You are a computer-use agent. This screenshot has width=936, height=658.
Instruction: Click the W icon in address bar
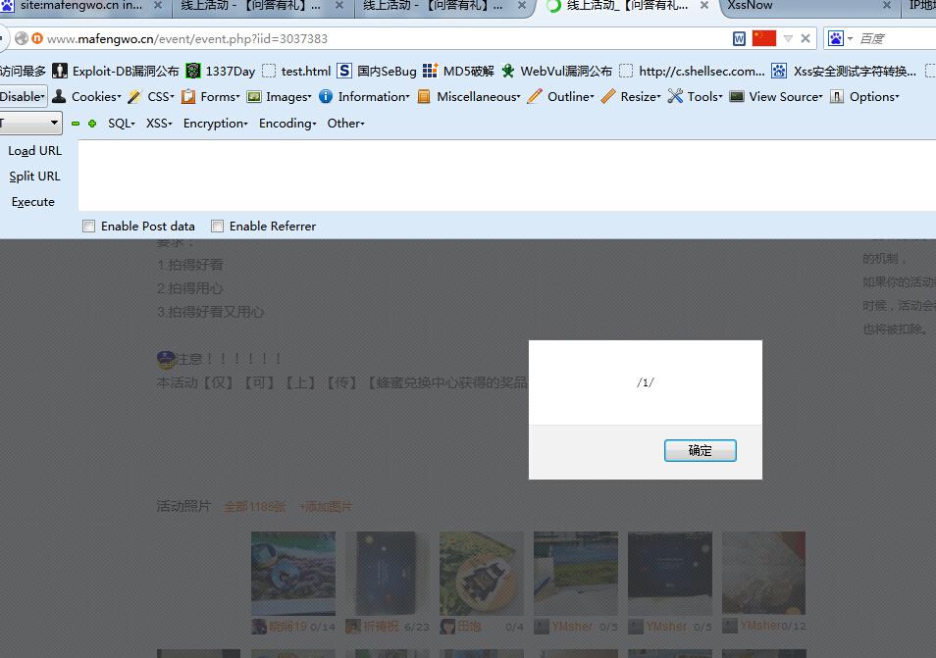click(739, 39)
